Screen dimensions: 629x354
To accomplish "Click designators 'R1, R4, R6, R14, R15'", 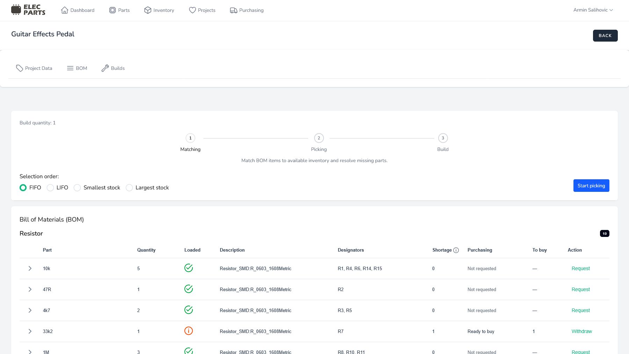I will point(360,268).
